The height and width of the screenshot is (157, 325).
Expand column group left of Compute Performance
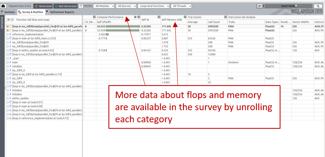(94, 17)
